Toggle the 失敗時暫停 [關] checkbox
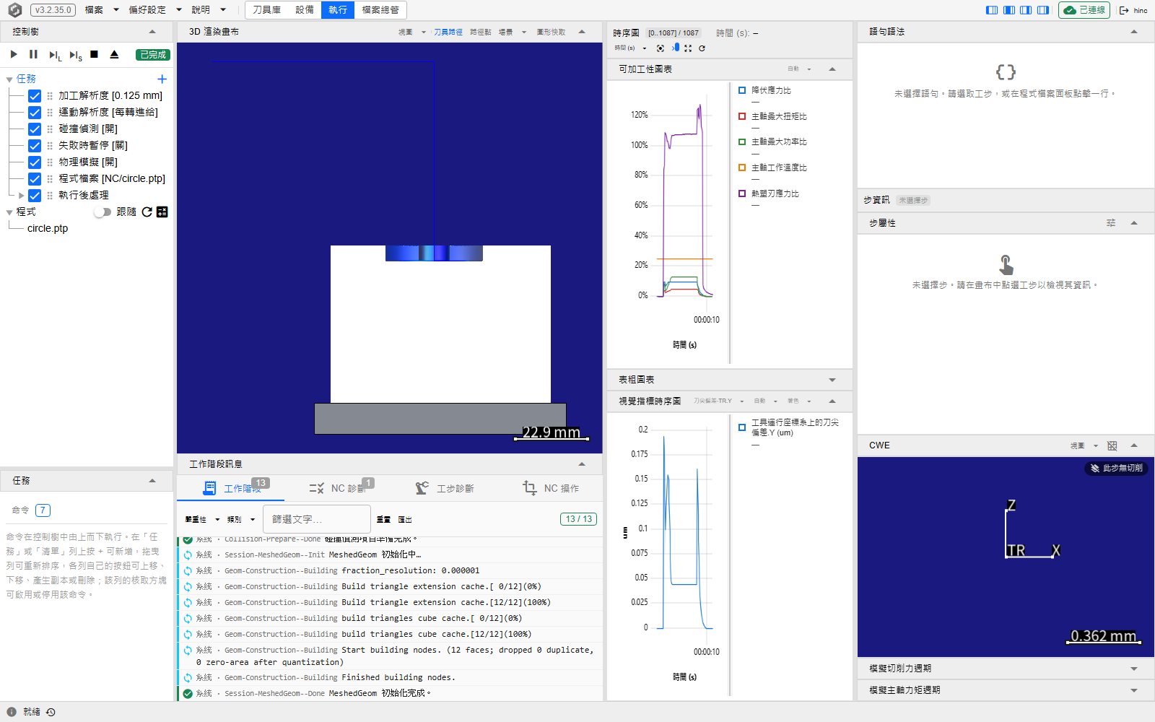 tap(35, 146)
